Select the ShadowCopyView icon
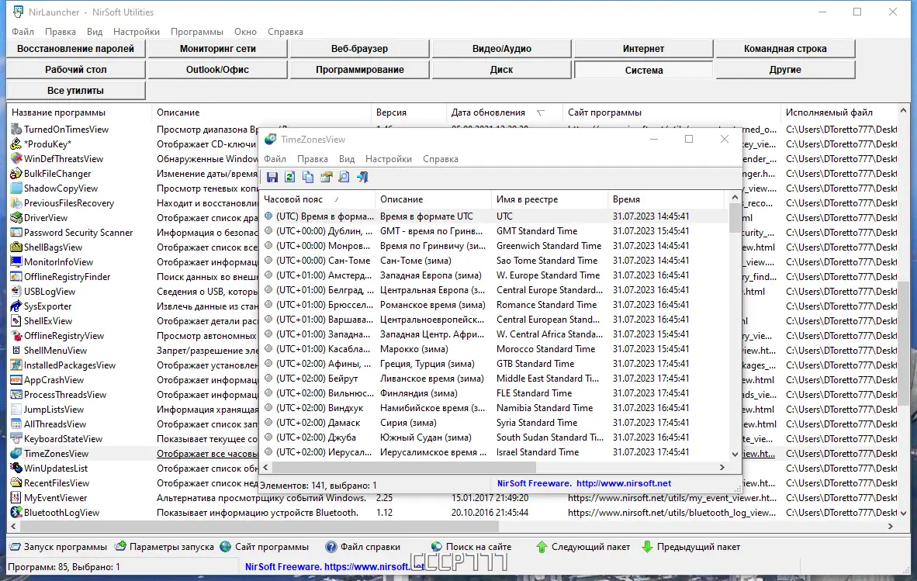The height and width of the screenshot is (581, 917). (16, 188)
